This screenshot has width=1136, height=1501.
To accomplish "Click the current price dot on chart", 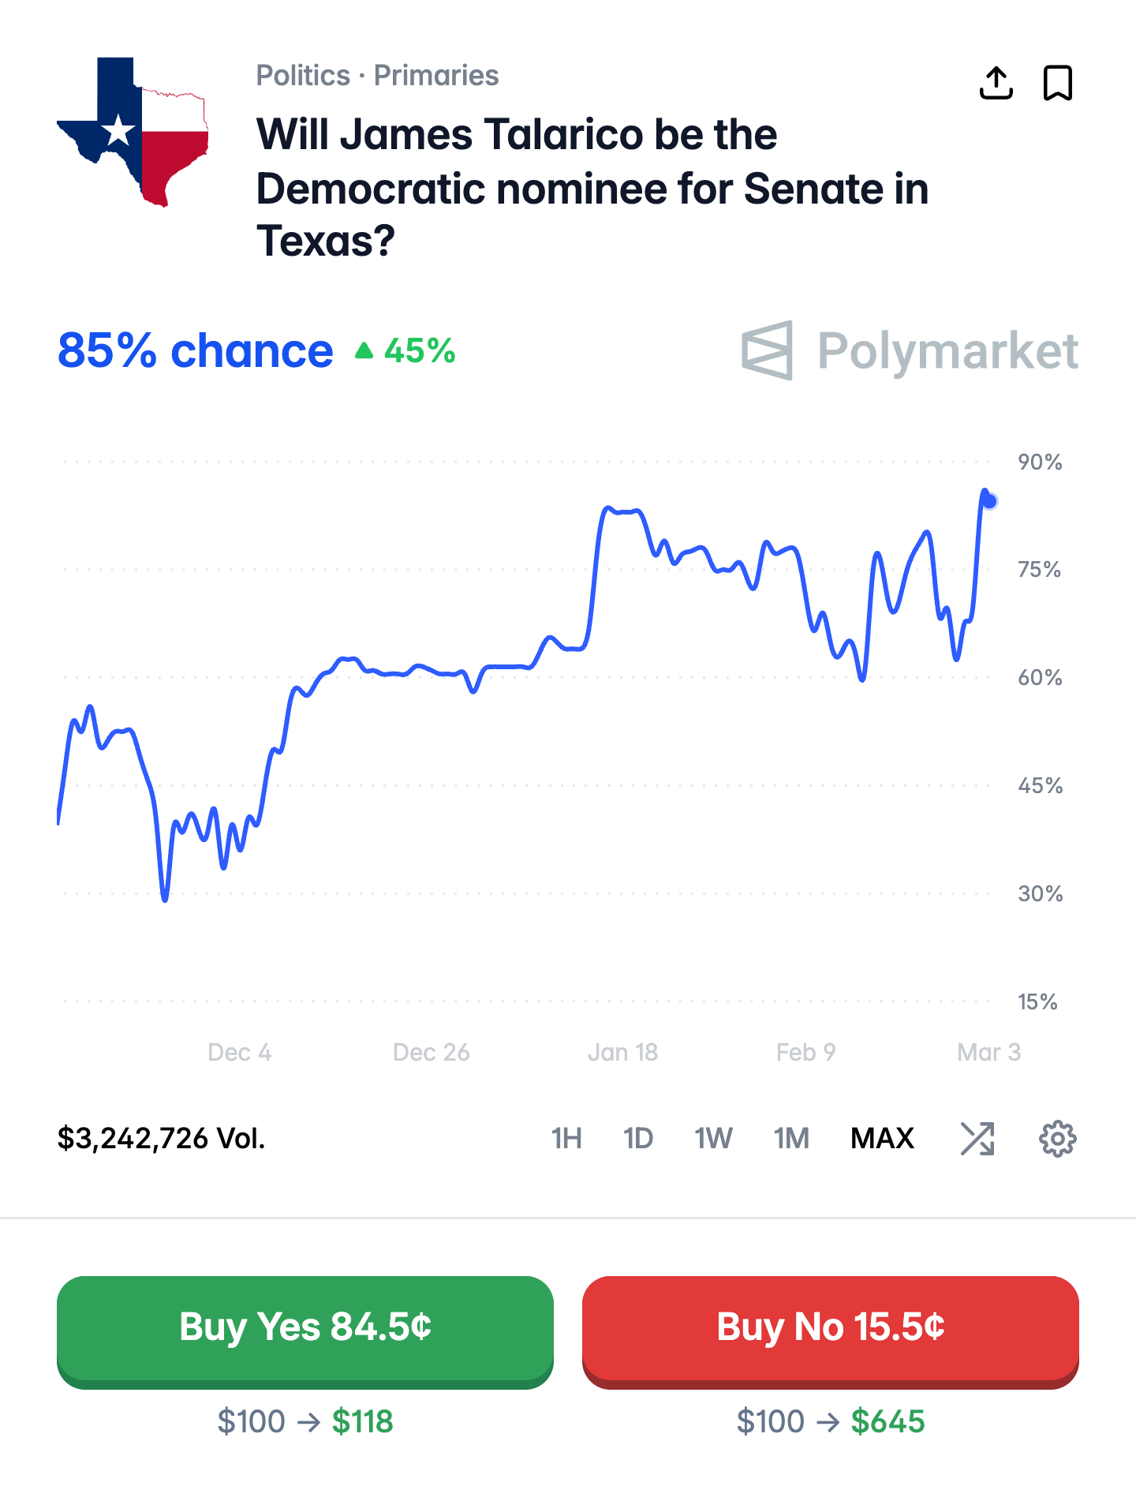I will click(989, 501).
